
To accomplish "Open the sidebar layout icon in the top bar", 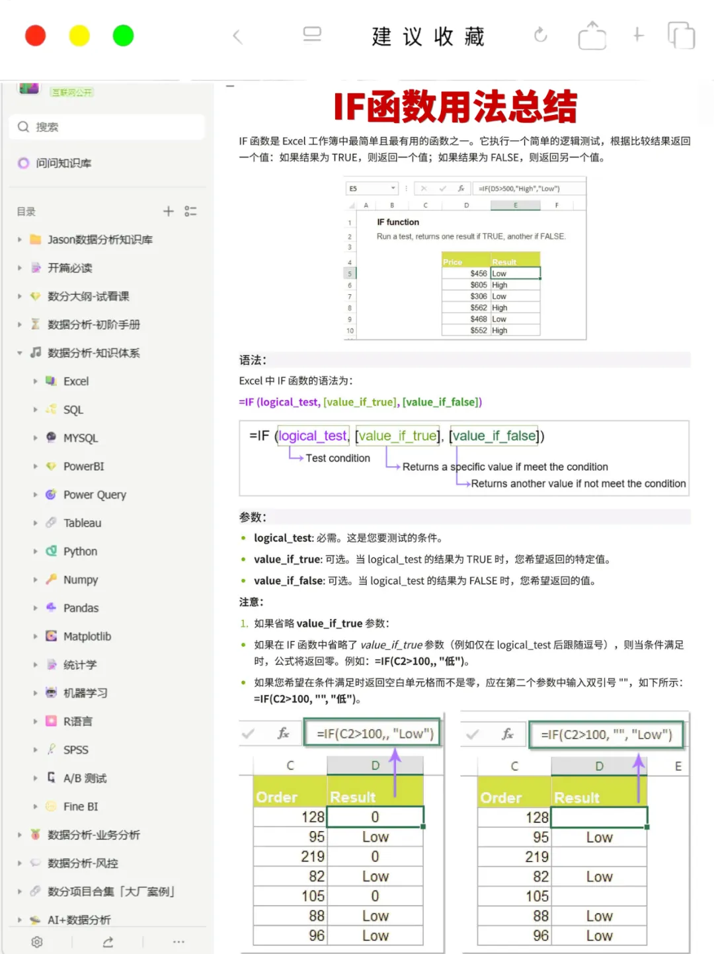I will (312, 34).
